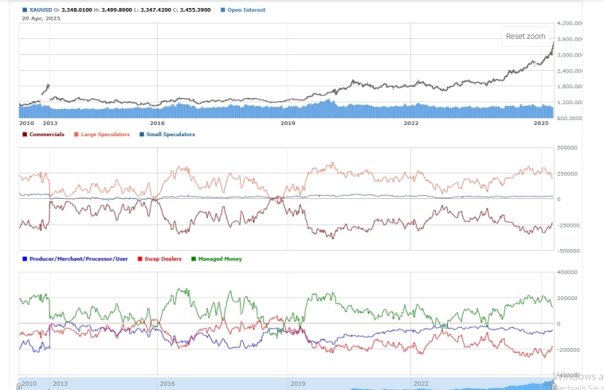This screenshot has width=604, height=390.
Task: Click the 20 Apr, 2025 date text
Action: pyautogui.click(x=41, y=18)
